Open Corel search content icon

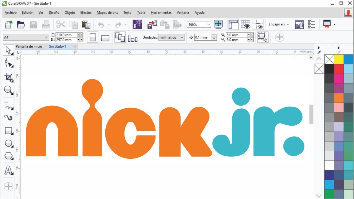(137, 24)
